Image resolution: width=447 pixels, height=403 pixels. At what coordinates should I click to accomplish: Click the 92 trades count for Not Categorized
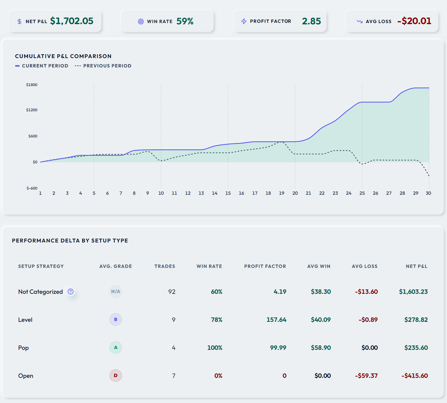click(172, 292)
